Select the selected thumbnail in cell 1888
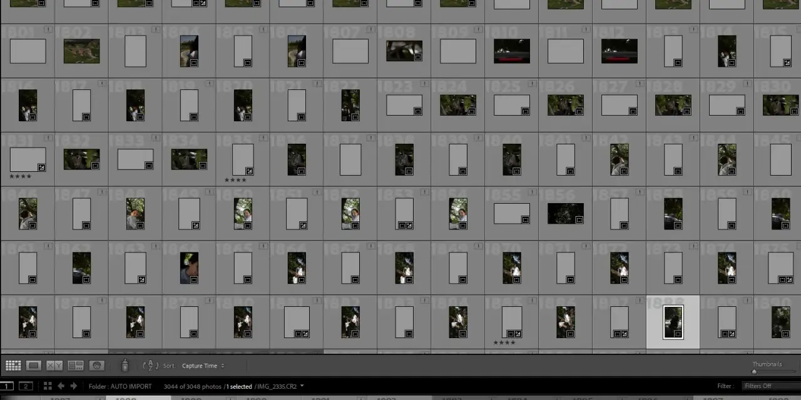Viewport: 801px width, 400px height. coord(673,322)
